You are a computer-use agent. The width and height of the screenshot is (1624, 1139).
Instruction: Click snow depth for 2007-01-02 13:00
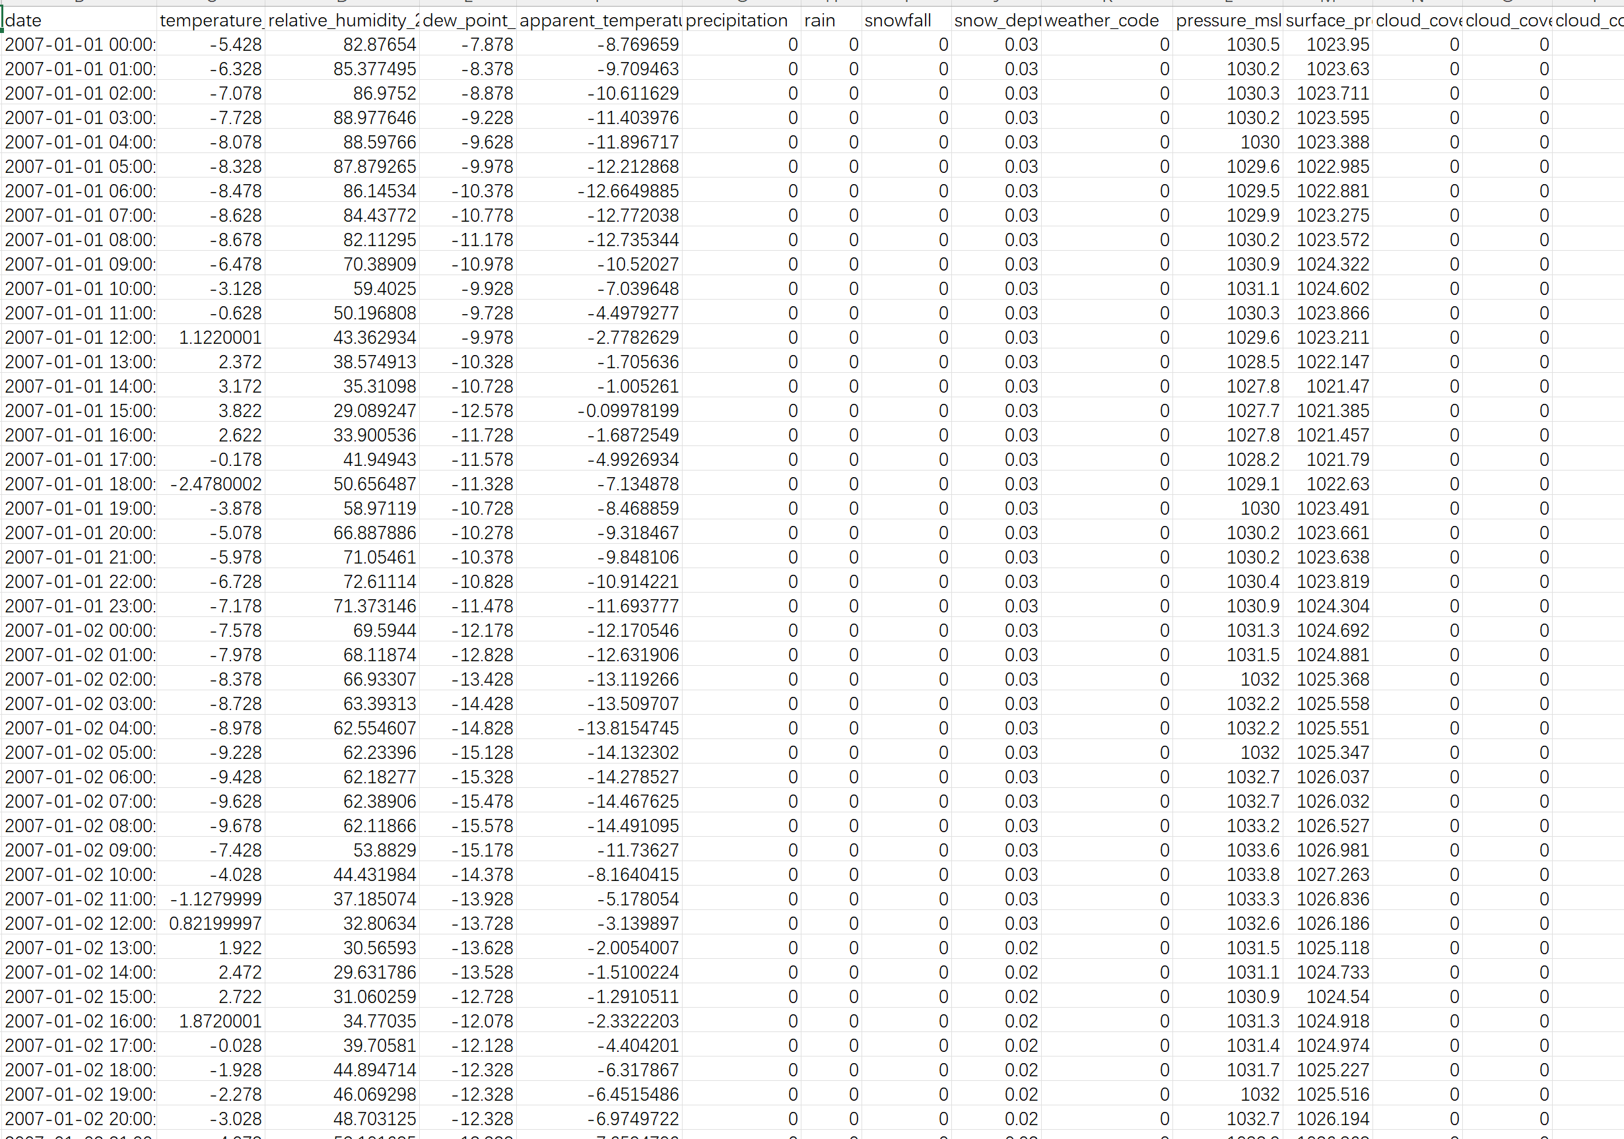1021,948
